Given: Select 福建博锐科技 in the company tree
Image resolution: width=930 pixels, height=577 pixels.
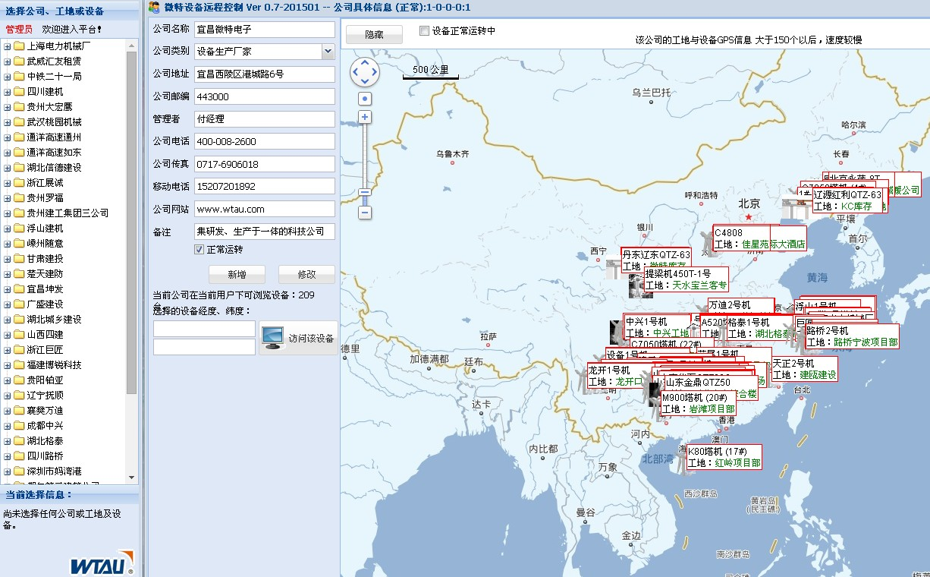Looking at the screenshot, I should pyautogui.click(x=54, y=365).
